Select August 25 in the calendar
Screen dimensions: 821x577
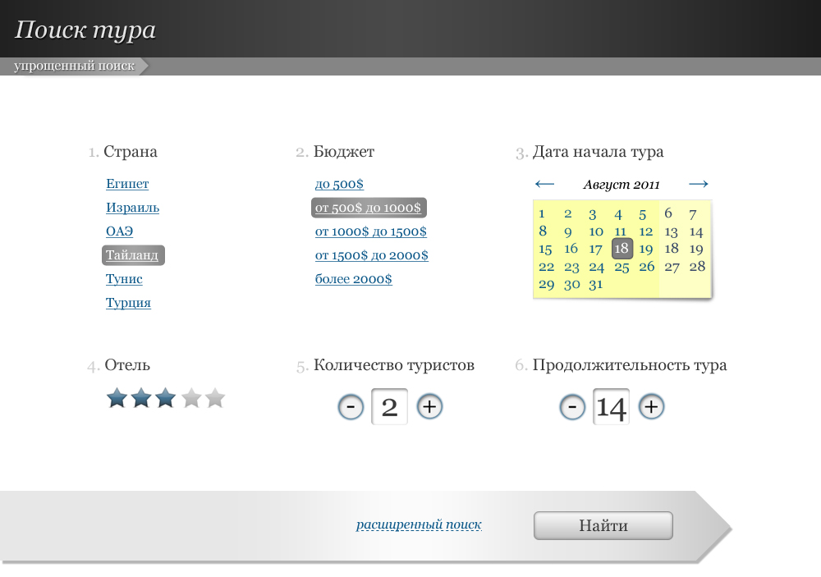[x=621, y=267]
